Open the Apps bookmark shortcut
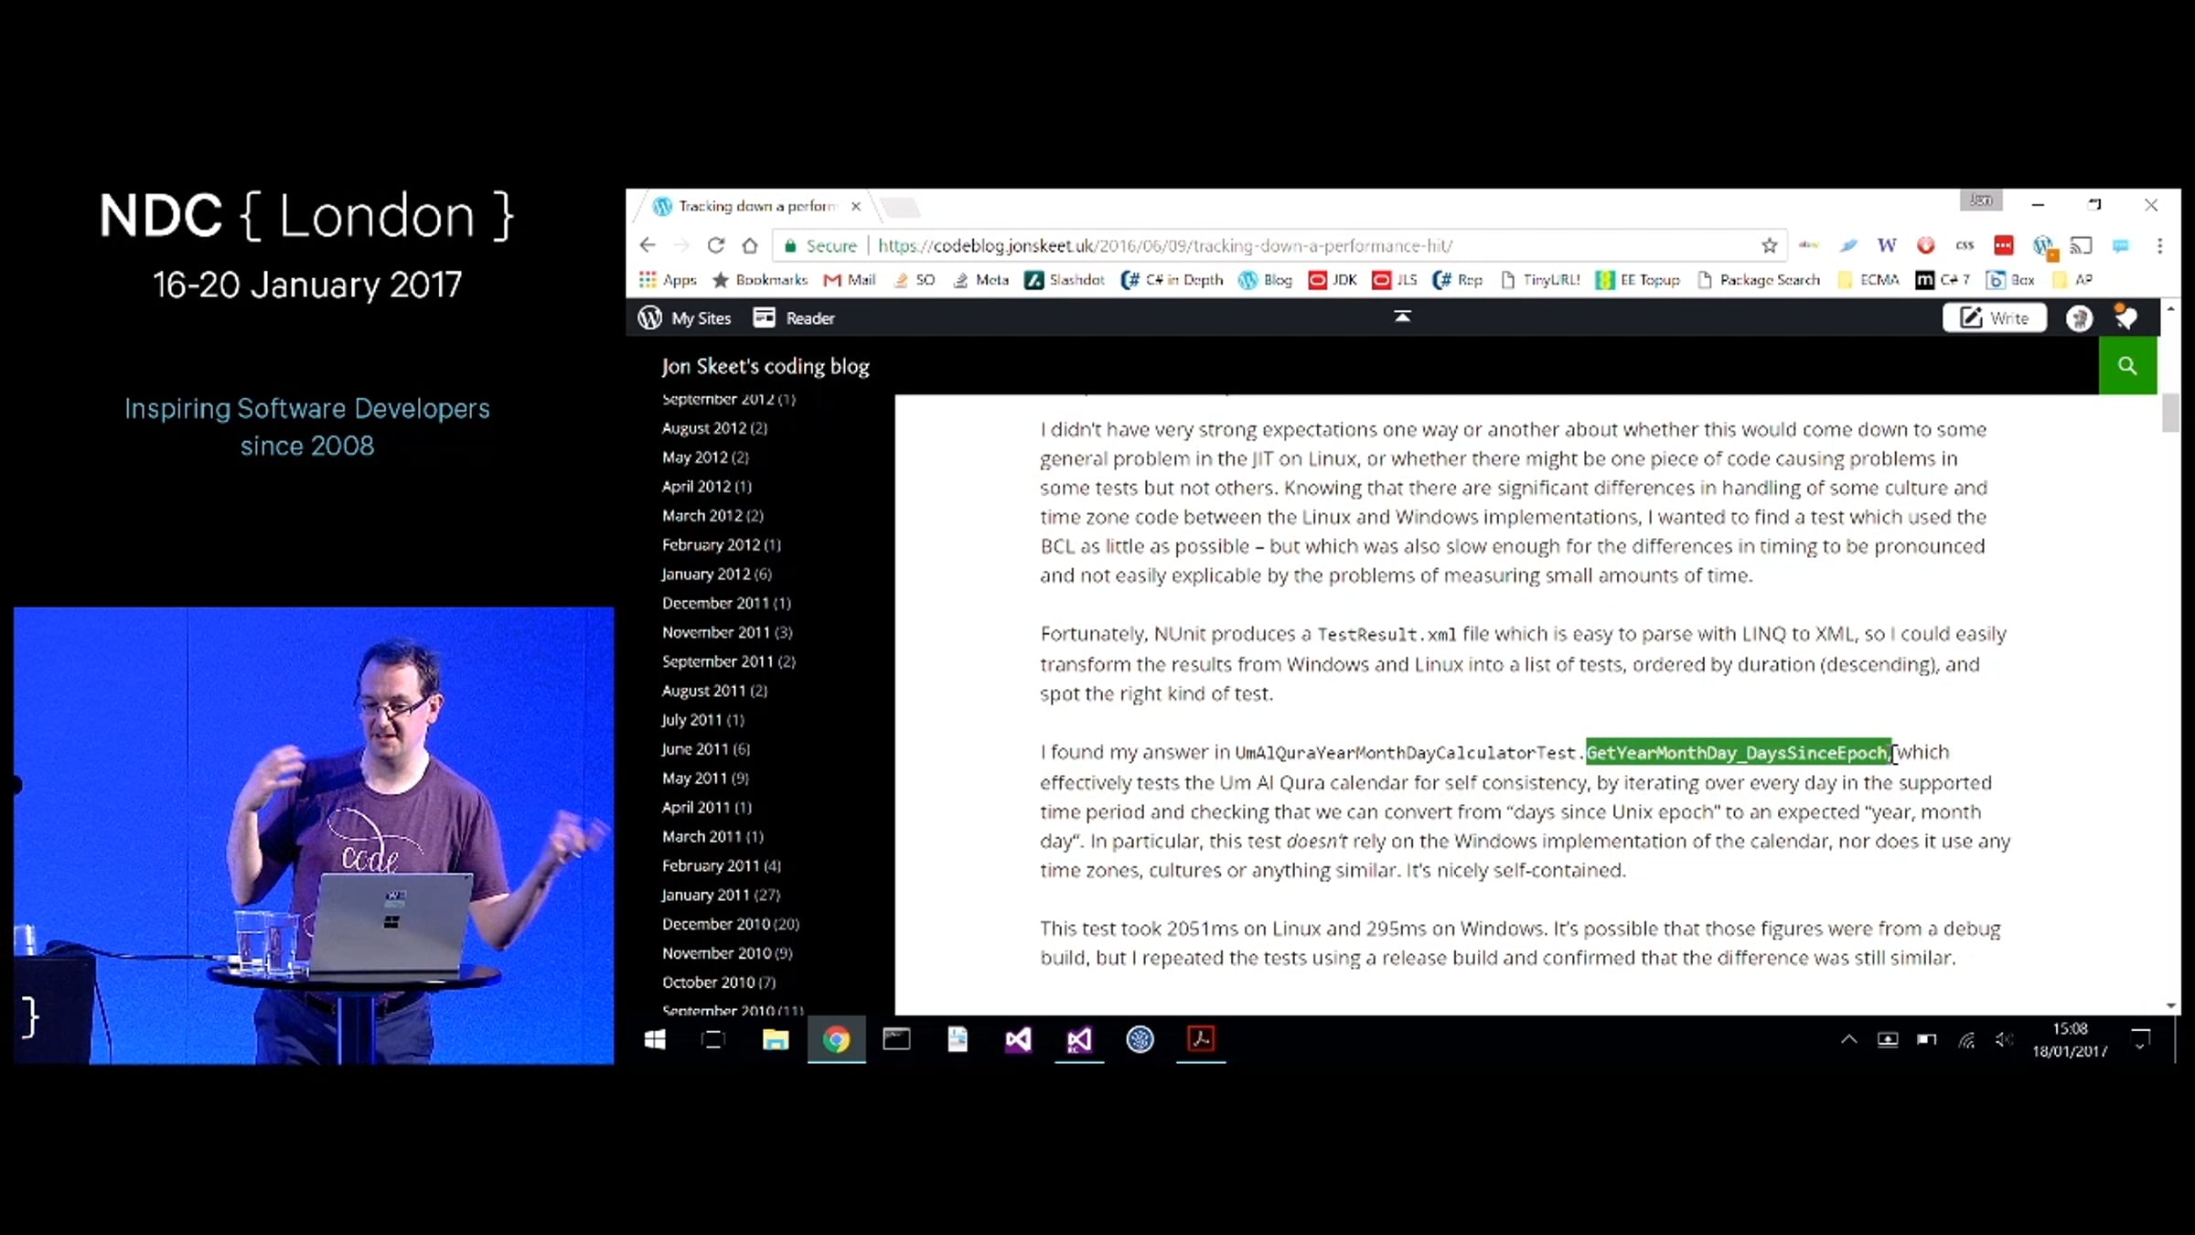 668,280
